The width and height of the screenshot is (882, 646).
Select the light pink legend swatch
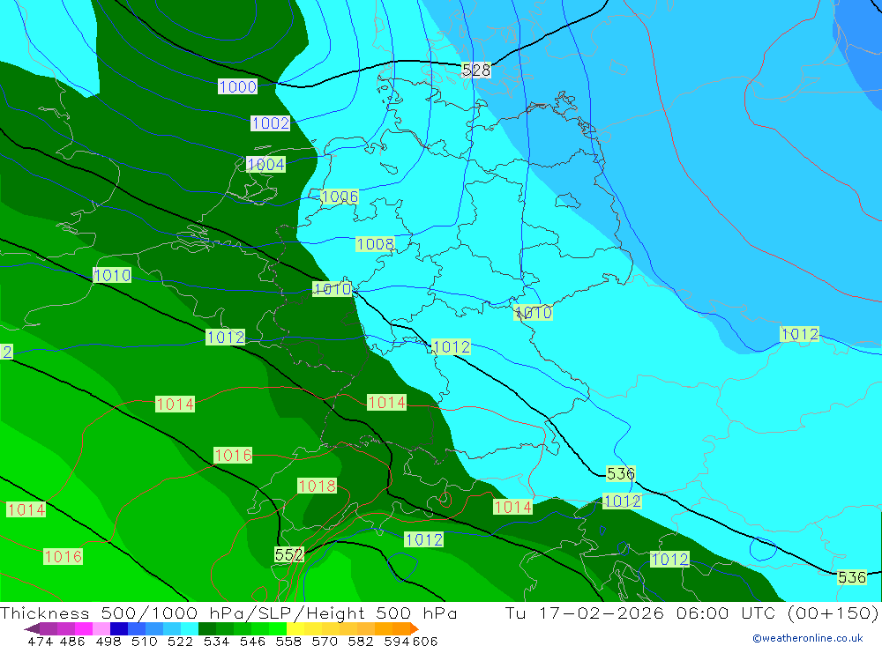point(100,628)
